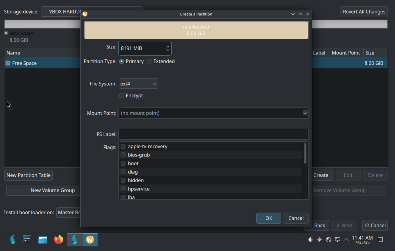This screenshot has height=251, width=395.
Task: Select the Primary partition type
Action: (121, 61)
